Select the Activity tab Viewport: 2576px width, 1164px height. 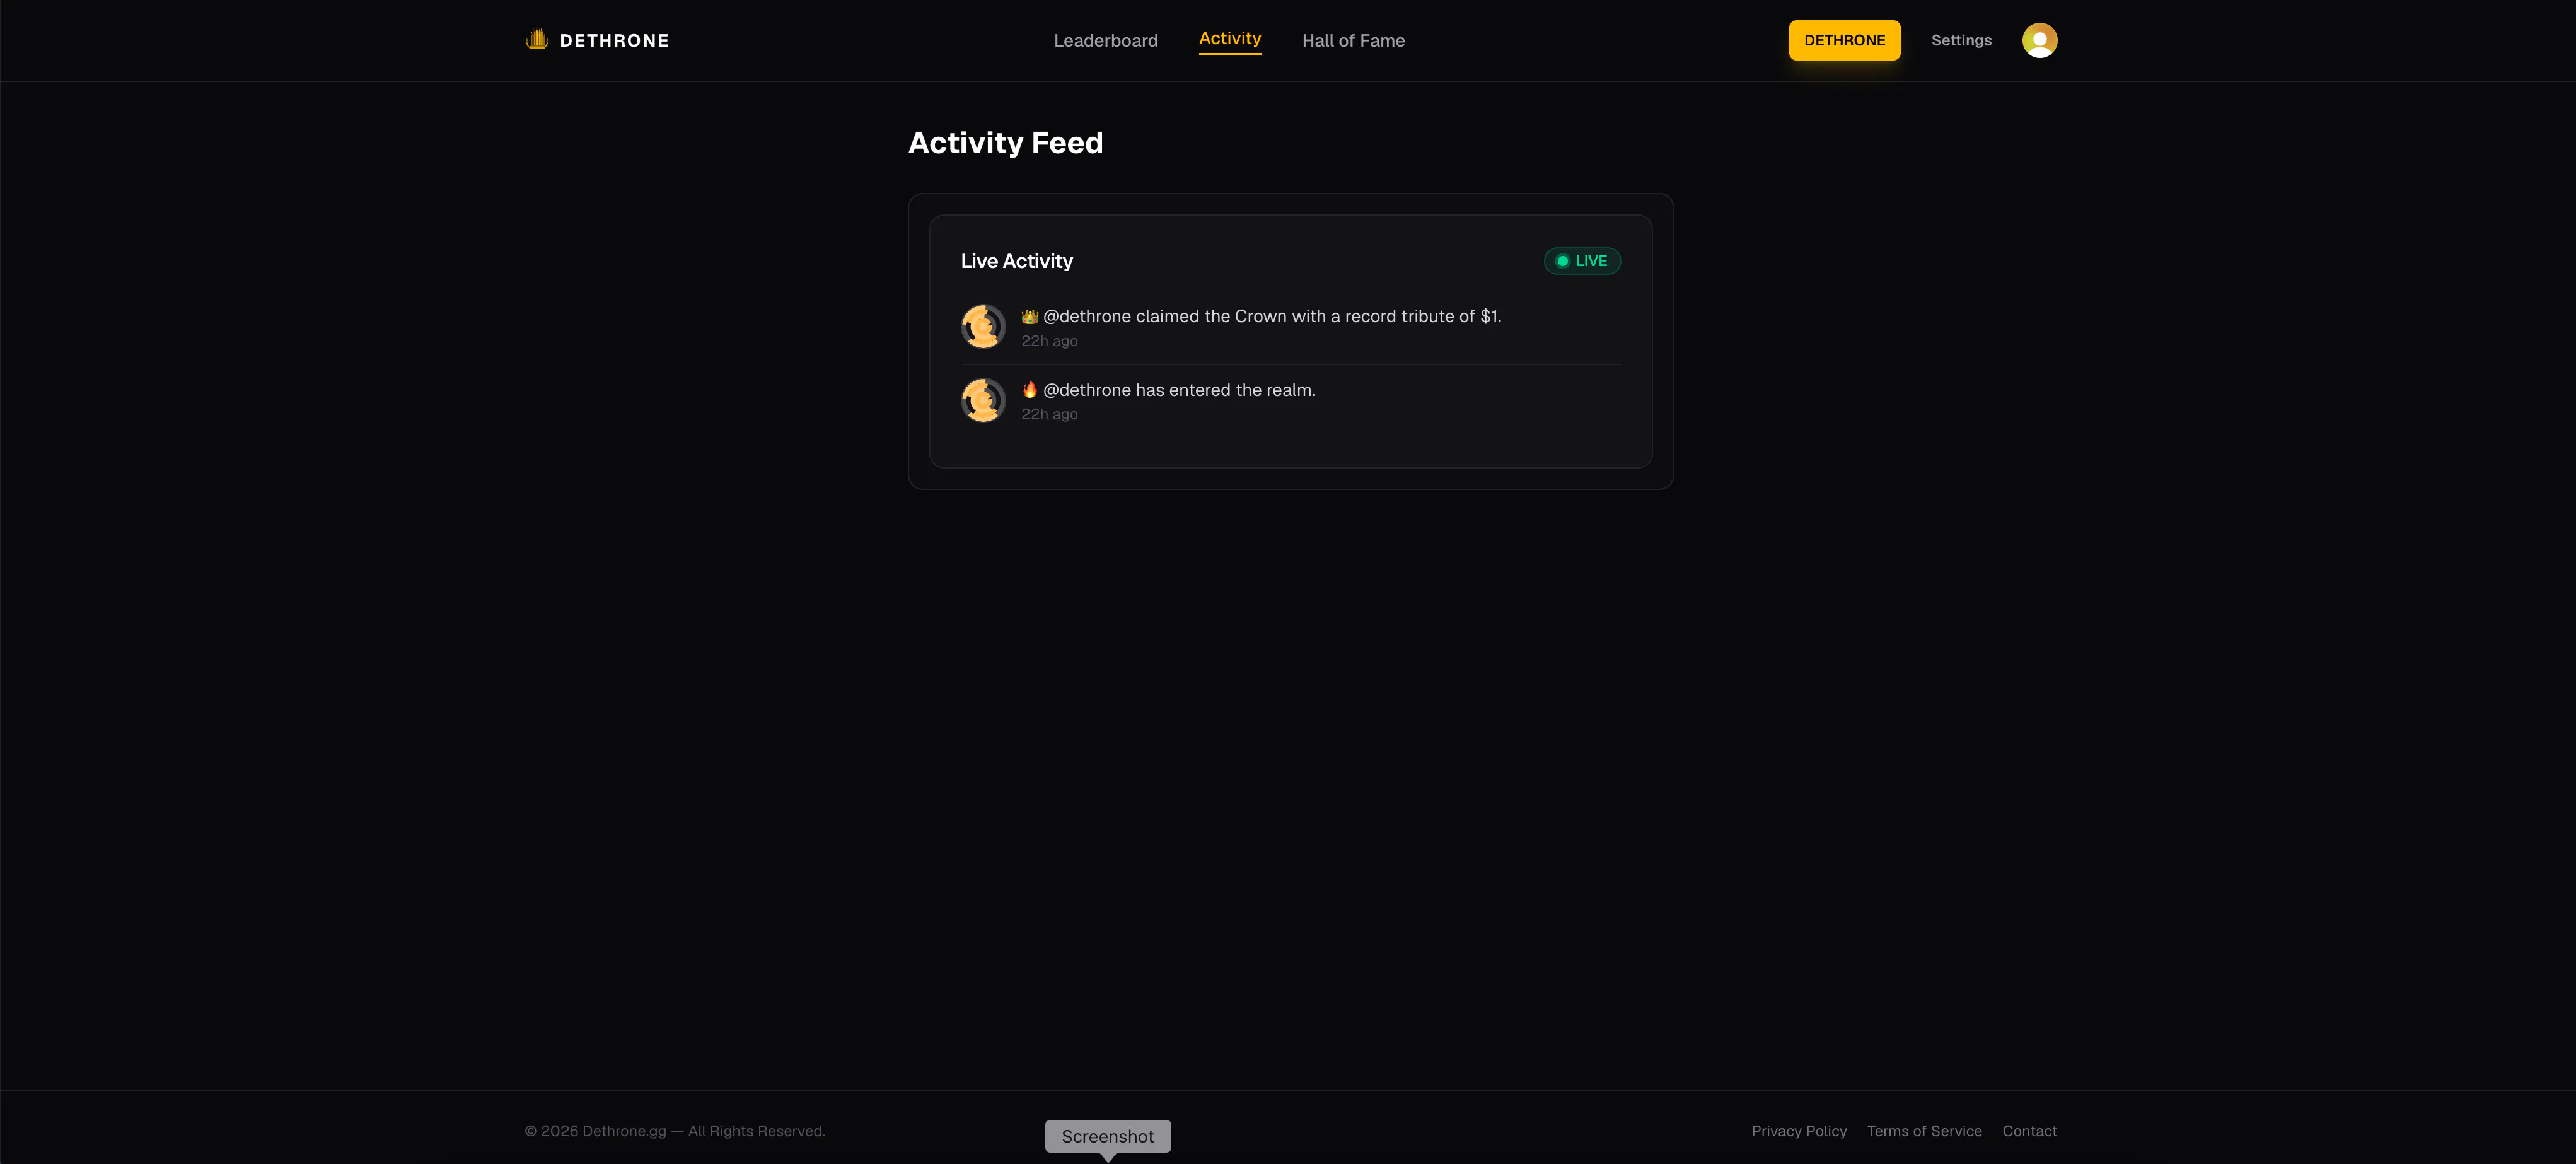tap(1230, 39)
